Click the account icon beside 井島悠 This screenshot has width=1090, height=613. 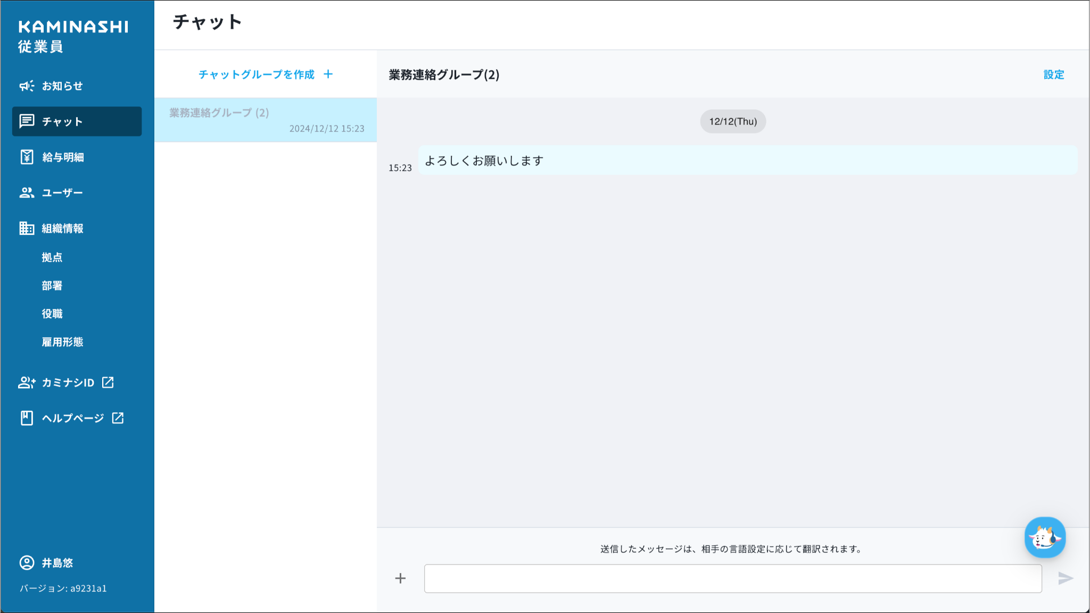(x=27, y=563)
